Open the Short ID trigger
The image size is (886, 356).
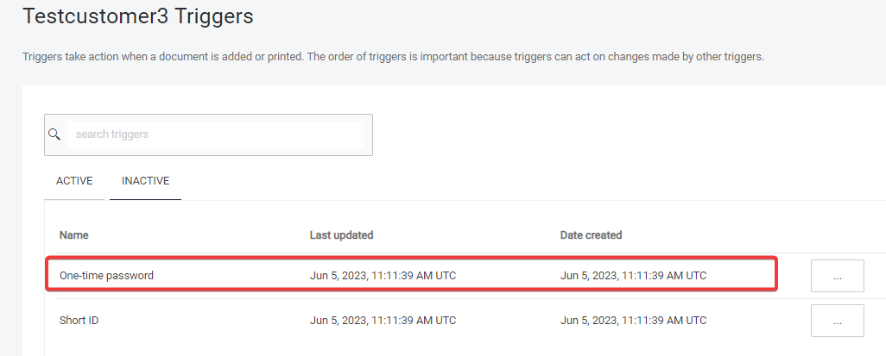pyautogui.click(x=79, y=321)
